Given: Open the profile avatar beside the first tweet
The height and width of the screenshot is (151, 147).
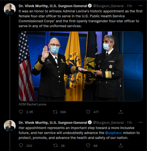Looking at the screenshot, I should pos(10,9).
